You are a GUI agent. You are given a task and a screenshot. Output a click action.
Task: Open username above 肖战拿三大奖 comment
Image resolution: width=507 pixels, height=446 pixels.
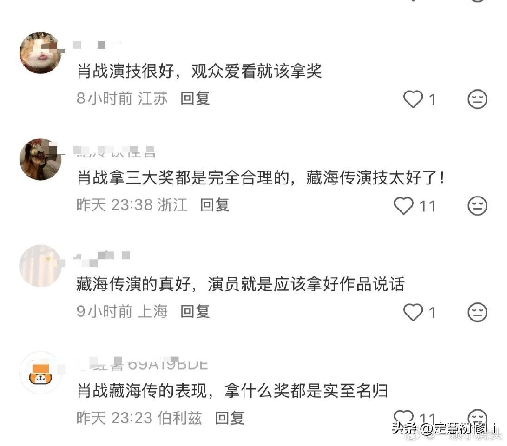[x=115, y=151]
